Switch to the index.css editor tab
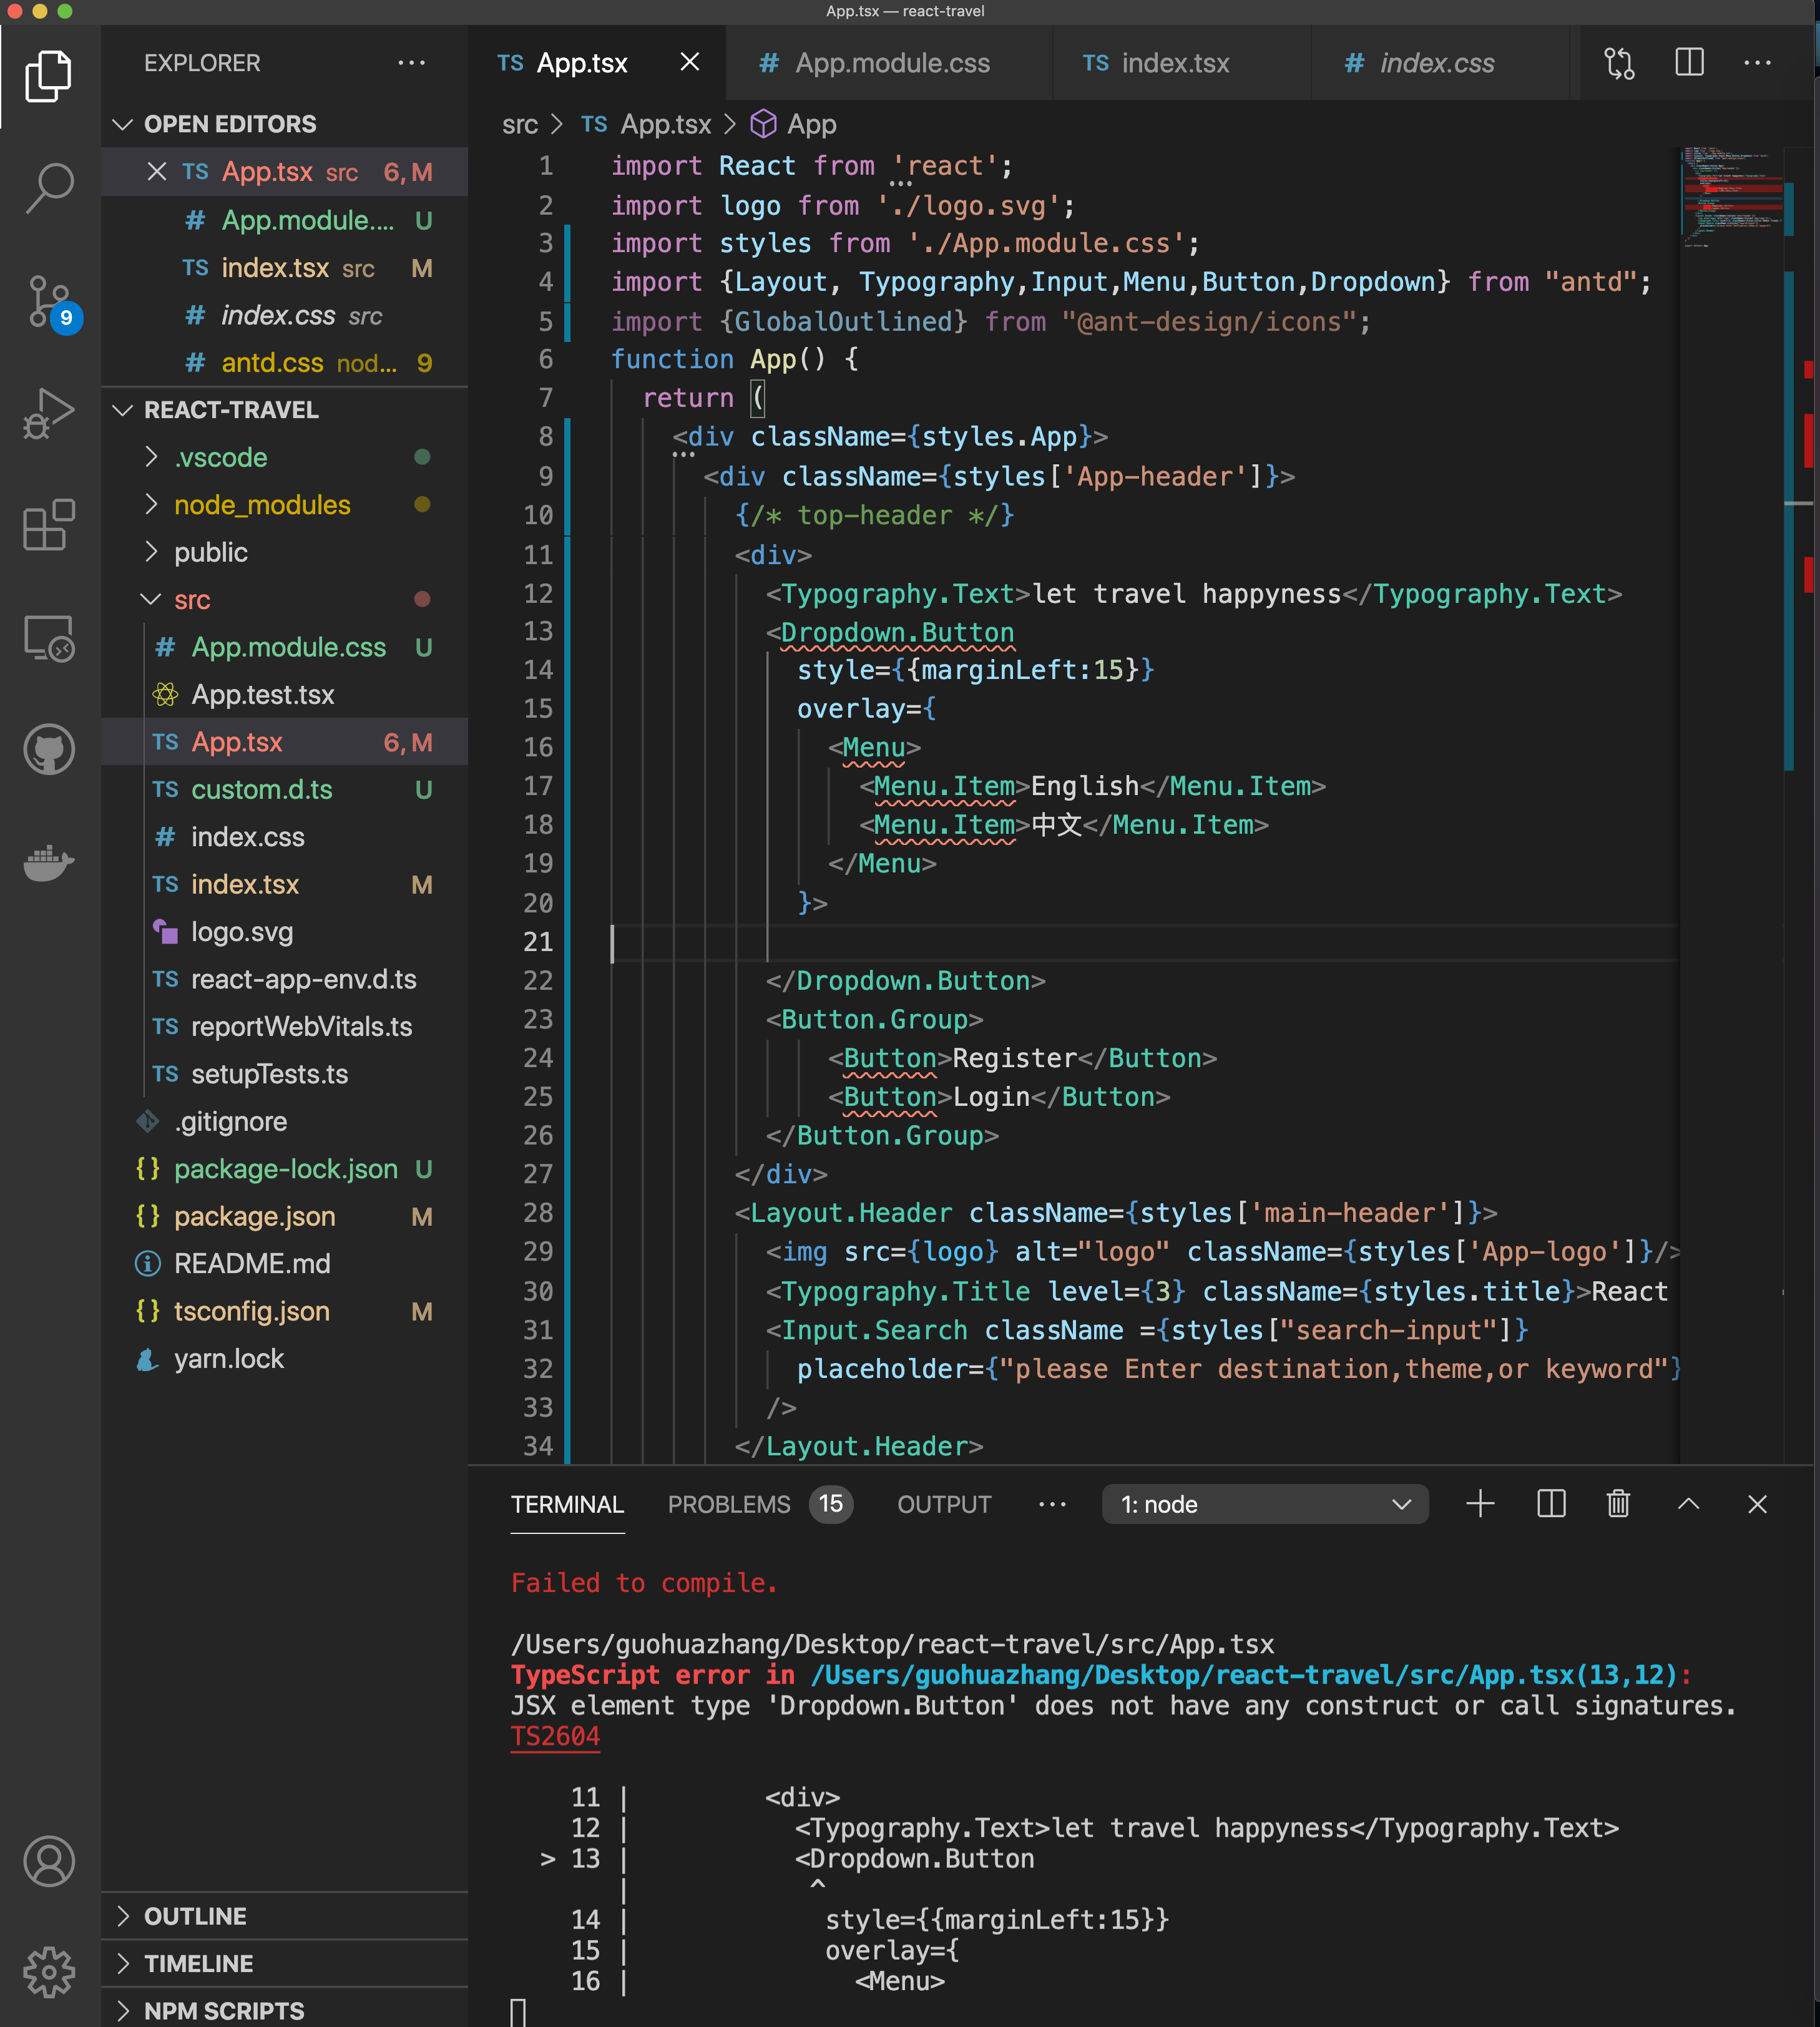This screenshot has height=2027, width=1820. coord(1440,63)
